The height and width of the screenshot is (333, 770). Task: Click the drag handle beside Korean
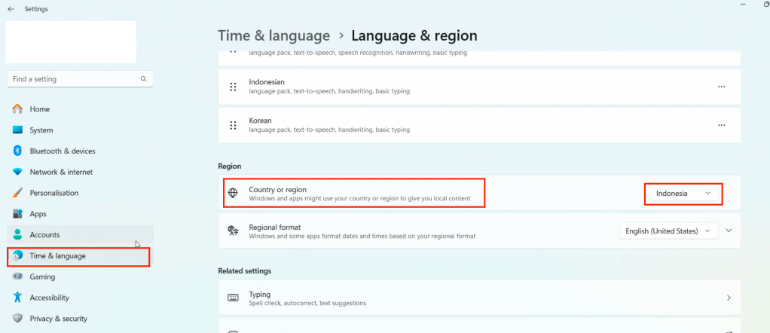234,125
